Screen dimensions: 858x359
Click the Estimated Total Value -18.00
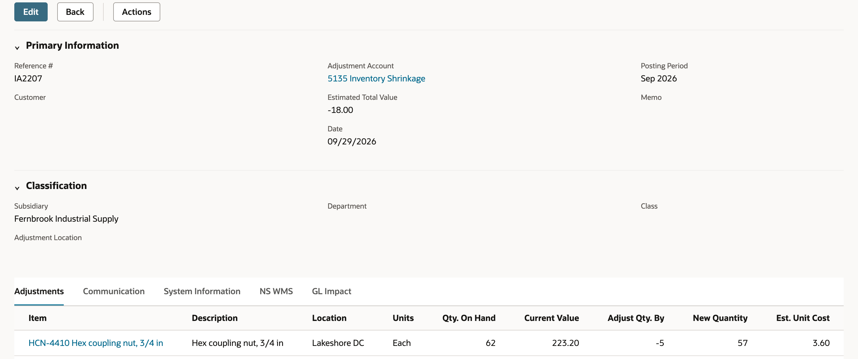[x=340, y=110]
